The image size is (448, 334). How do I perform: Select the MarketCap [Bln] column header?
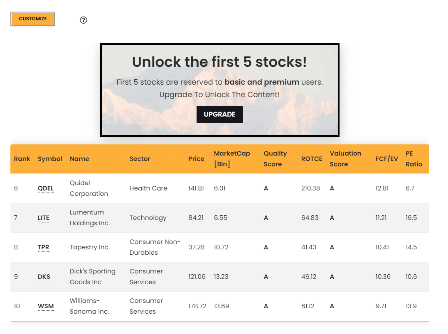[x=232, y=158]
